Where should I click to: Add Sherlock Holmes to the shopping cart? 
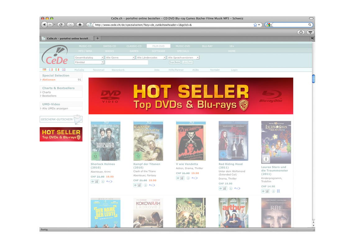pyautogui.click(x=95, y=181)
